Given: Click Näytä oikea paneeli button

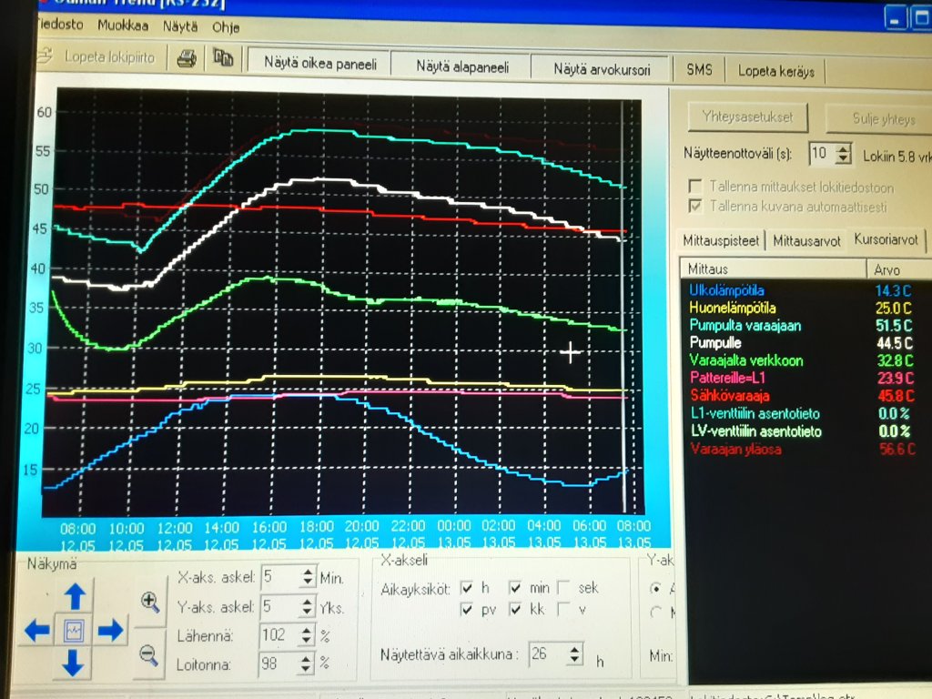Looking at the screenshot, I should (319, 64).
